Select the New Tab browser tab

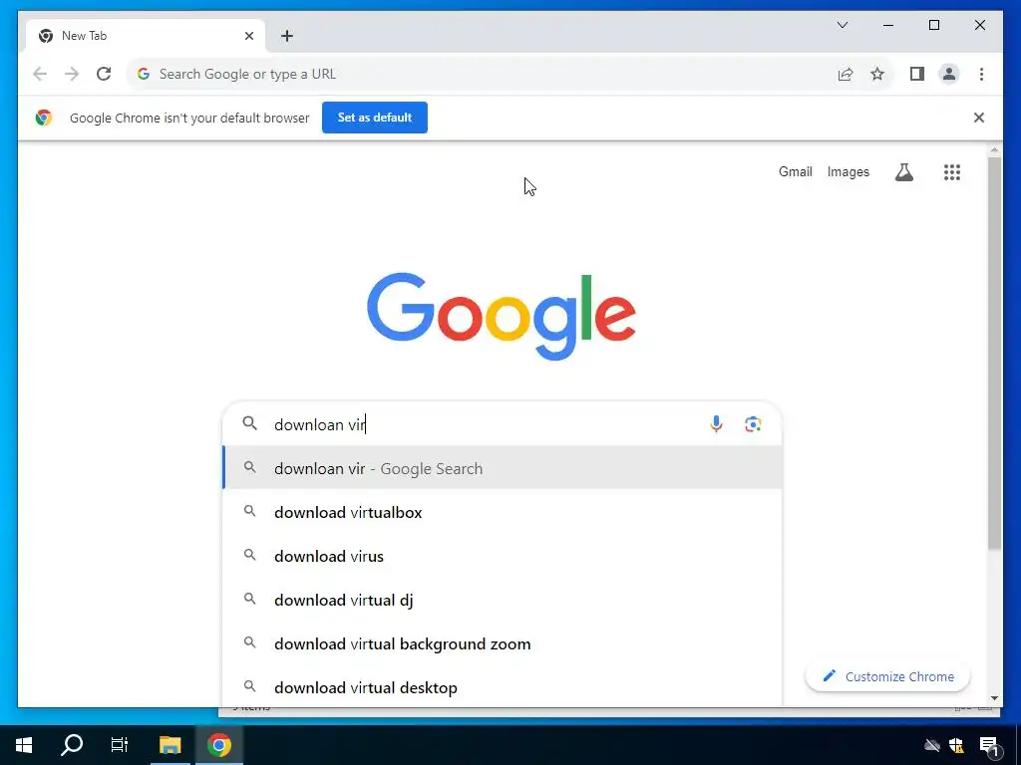coord(146,36)
